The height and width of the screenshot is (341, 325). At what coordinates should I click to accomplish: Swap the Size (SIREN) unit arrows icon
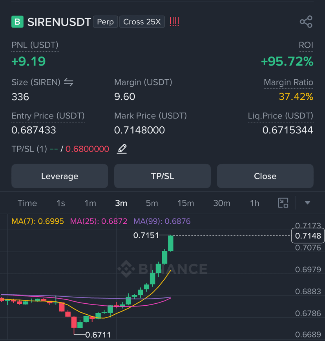click(x=69, y=82)
